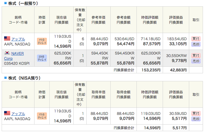Image resolution: width=206 pixels, height=135 pixels.
Task: Click US flag icon in 一般預り Apple row
Action: (x=7, y=39)
